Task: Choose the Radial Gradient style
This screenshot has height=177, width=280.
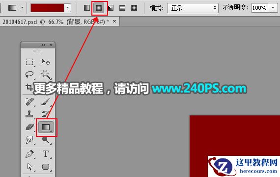Action: (x=99, y=8)
